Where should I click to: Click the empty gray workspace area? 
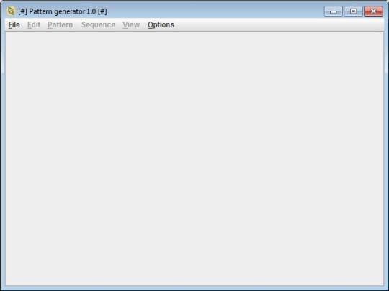pyautogui.click(x=194, y=158)
